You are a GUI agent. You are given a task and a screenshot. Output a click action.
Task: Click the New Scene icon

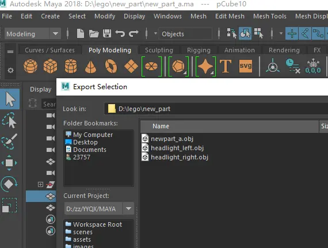(x=81, y=33)
